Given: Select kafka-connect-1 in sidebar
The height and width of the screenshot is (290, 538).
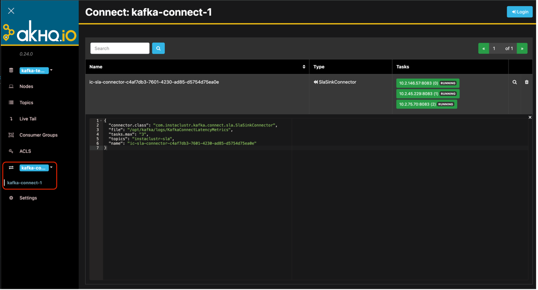Looking at the screenshot, I should point(24,183).
